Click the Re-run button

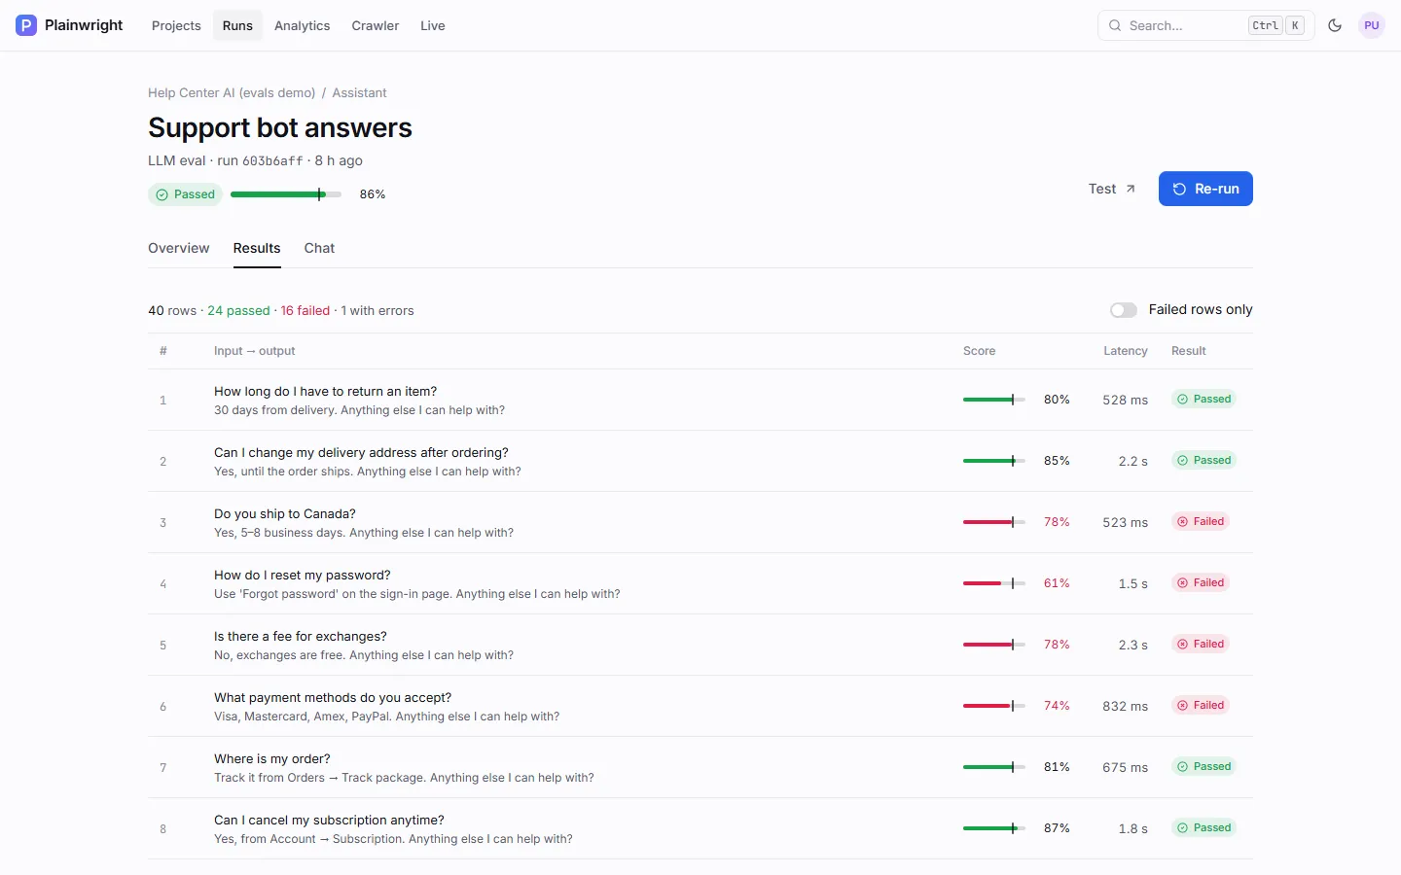1205,189
